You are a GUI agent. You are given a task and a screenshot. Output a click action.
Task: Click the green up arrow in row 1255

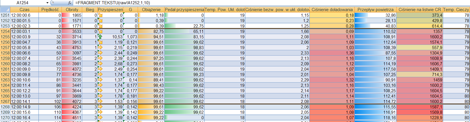[100, 37]
